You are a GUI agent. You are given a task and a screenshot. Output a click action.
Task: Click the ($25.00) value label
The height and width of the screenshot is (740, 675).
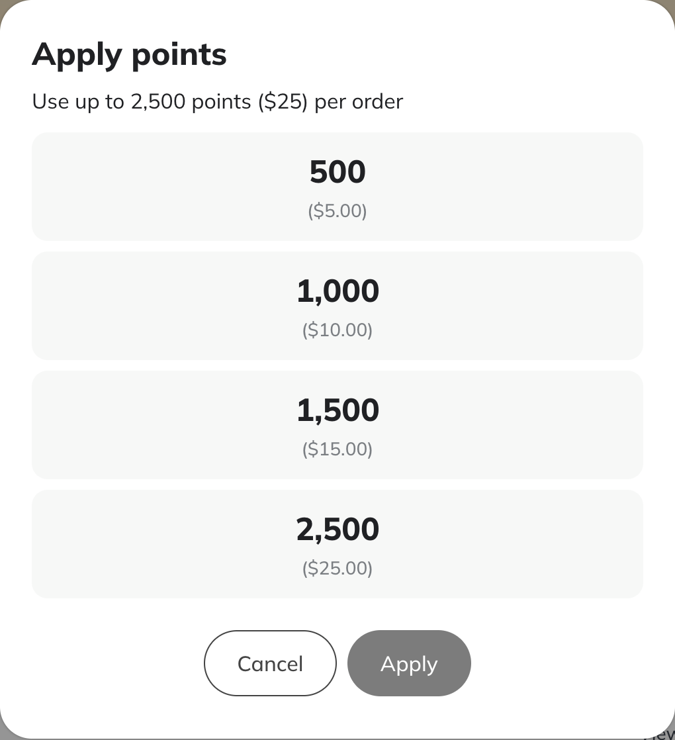click(x=337, y=568)
